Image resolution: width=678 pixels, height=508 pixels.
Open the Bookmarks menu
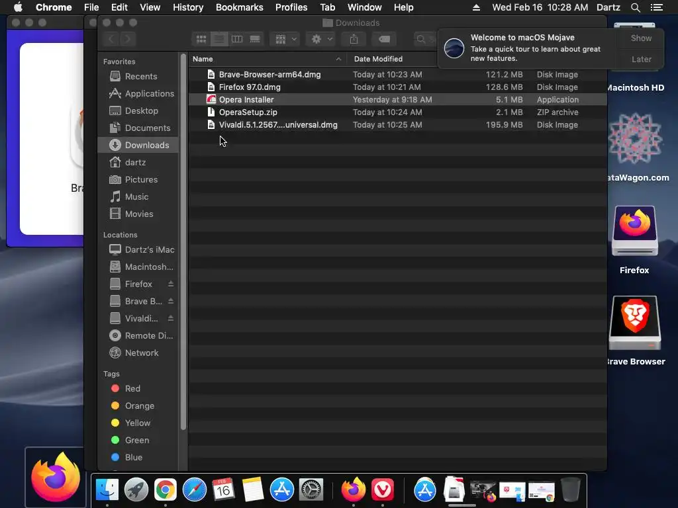239,7
